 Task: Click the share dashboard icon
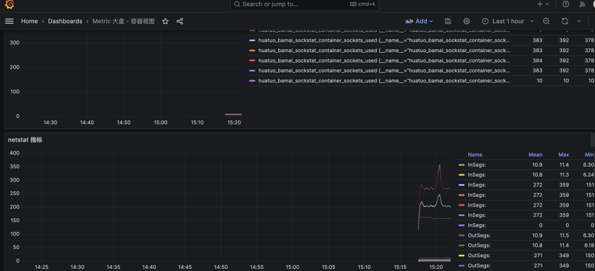[180, 21]
